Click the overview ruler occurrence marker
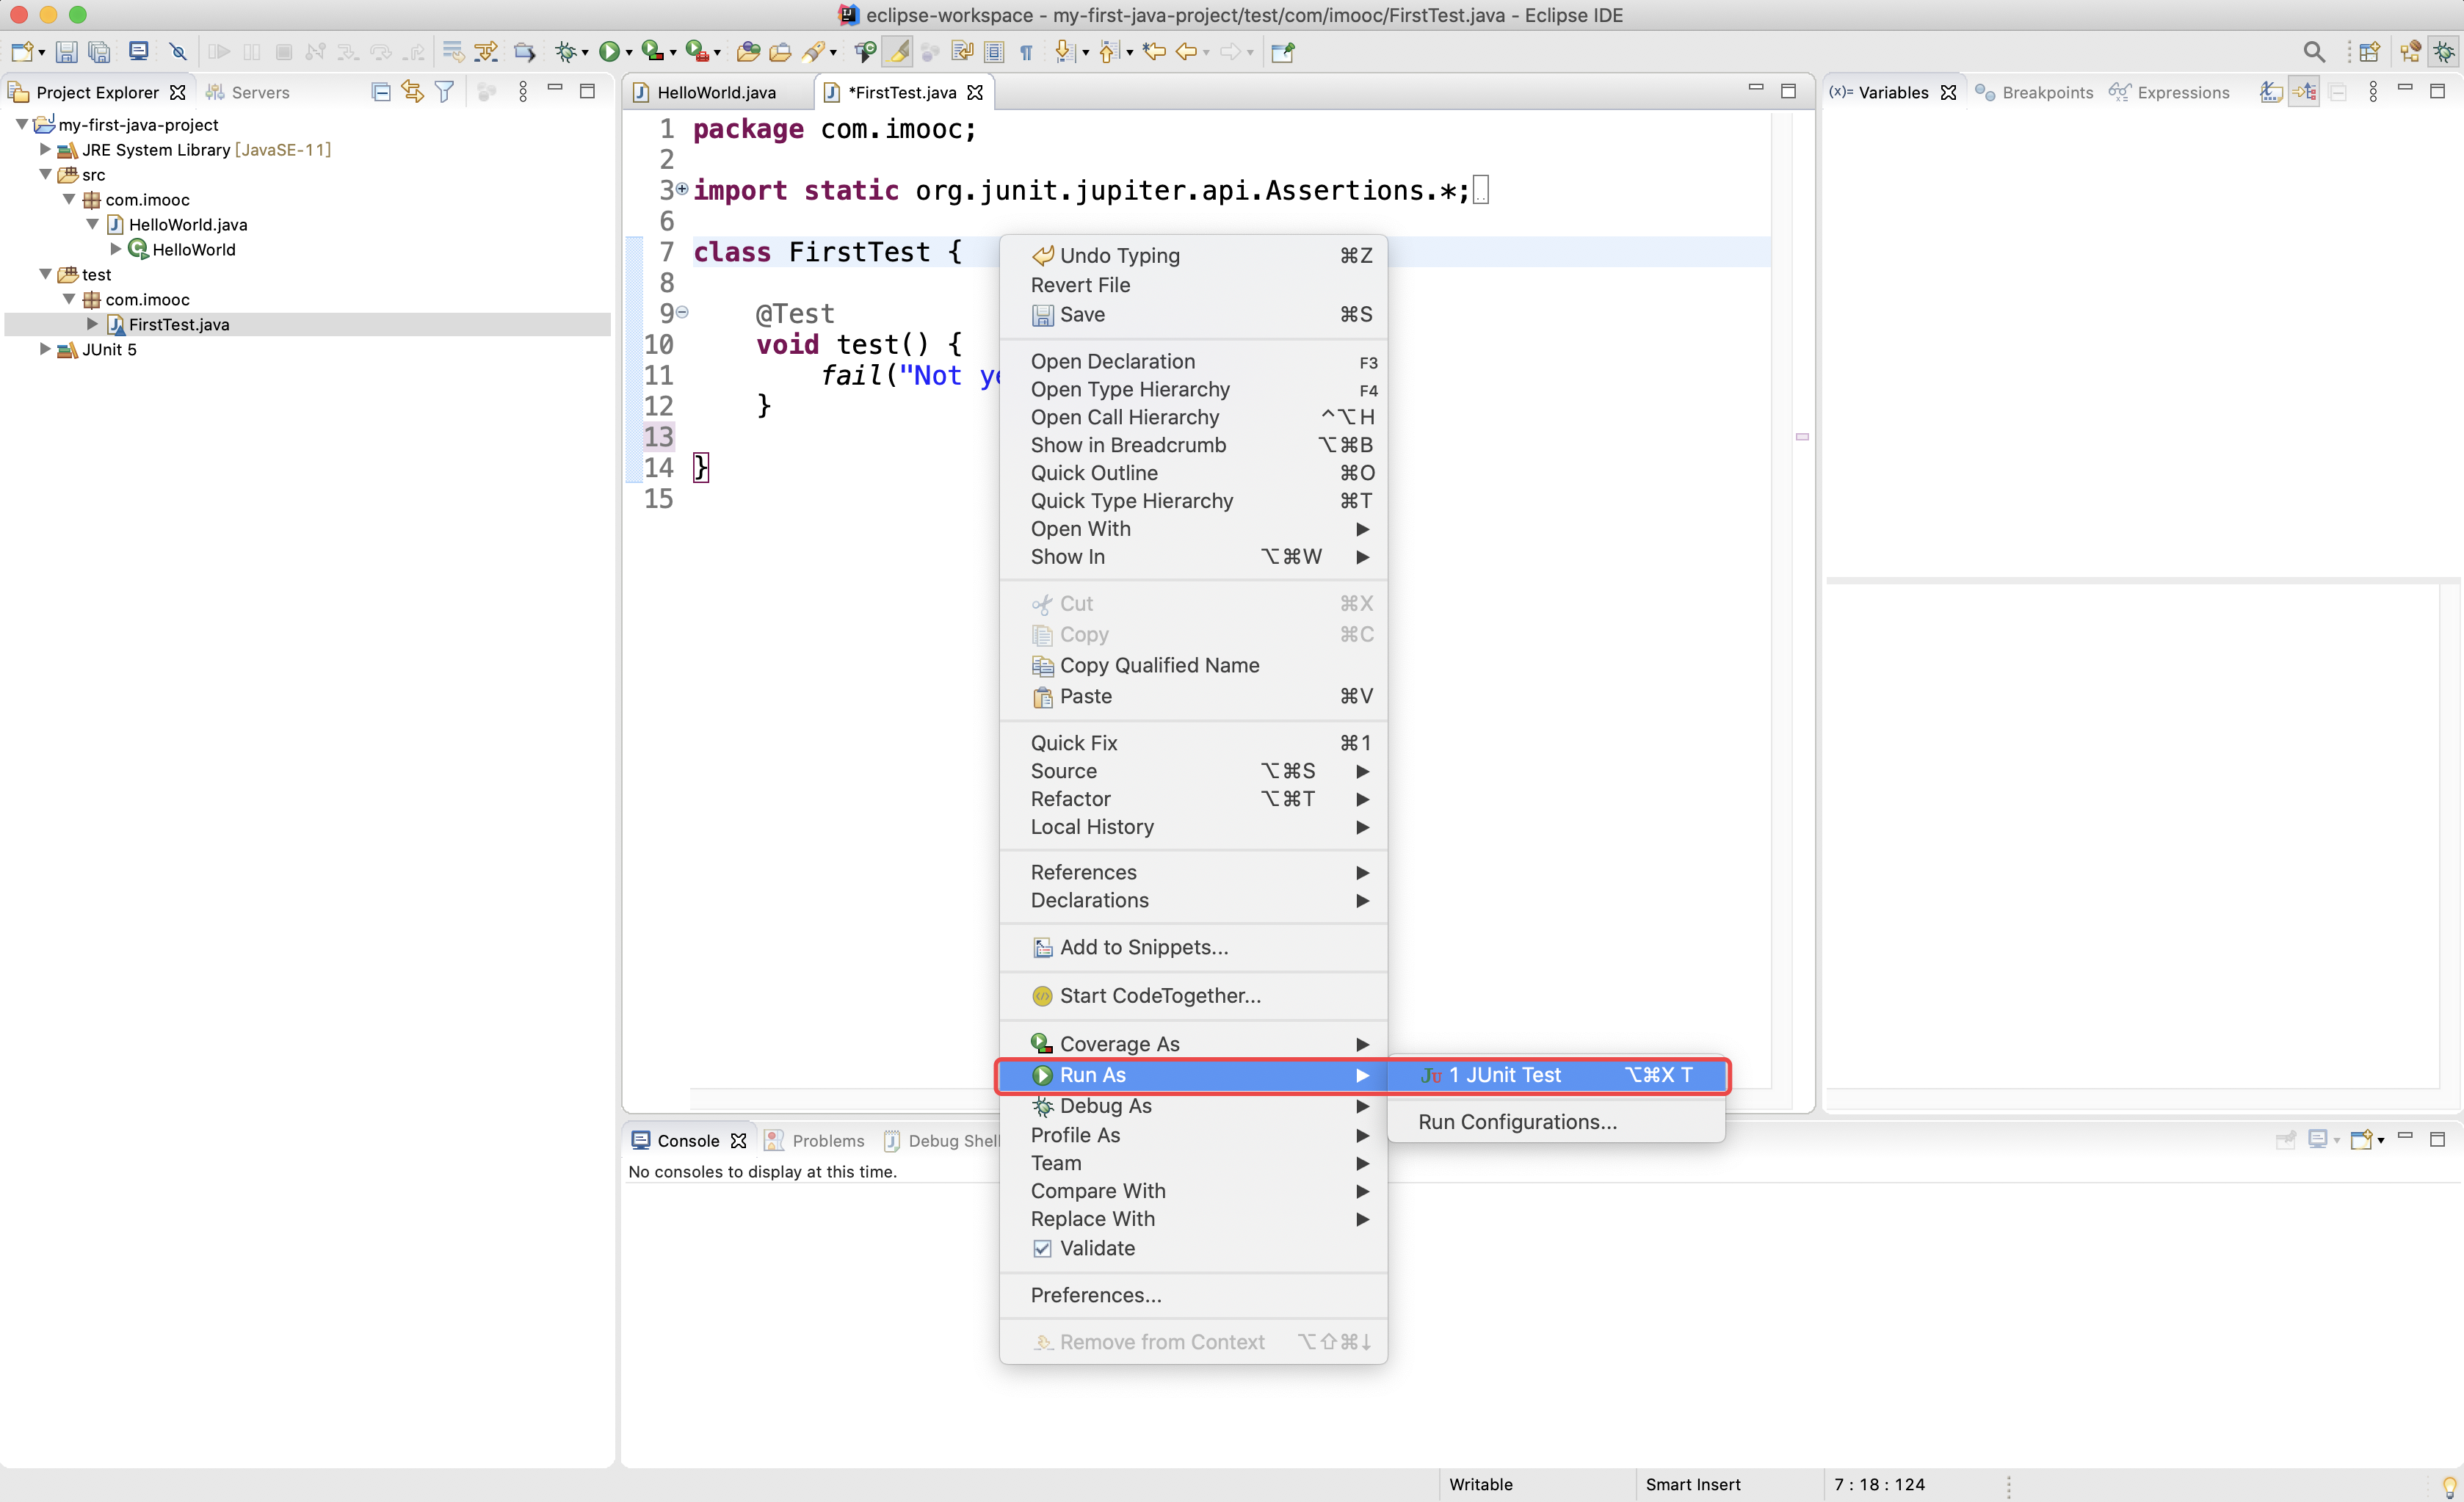Viewport: 2464px width, 1502px height. [1802, 436]
